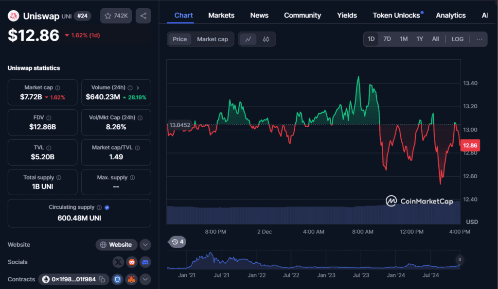Click the verified badge beside Circulating supply
498x289 pixels.
click(x=107, y=207)
